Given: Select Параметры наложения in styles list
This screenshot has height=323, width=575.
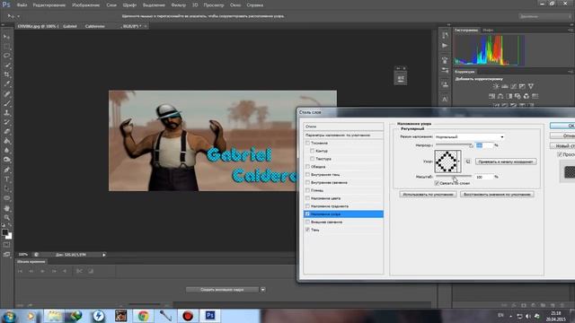Looking at the screenshot, I should coord(343,135).
